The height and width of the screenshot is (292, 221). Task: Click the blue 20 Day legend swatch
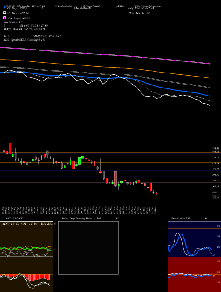4,8
